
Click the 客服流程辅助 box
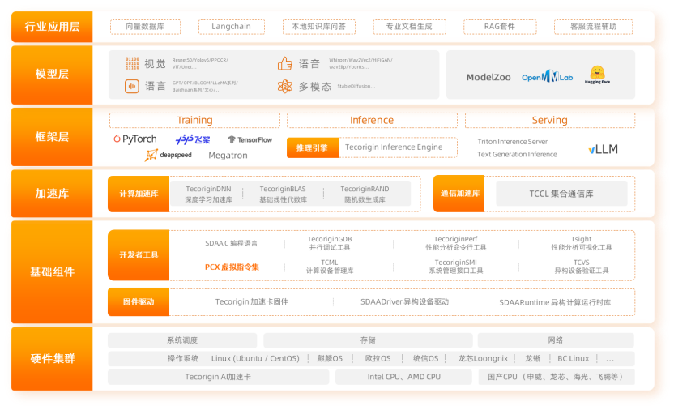[593, 27]
